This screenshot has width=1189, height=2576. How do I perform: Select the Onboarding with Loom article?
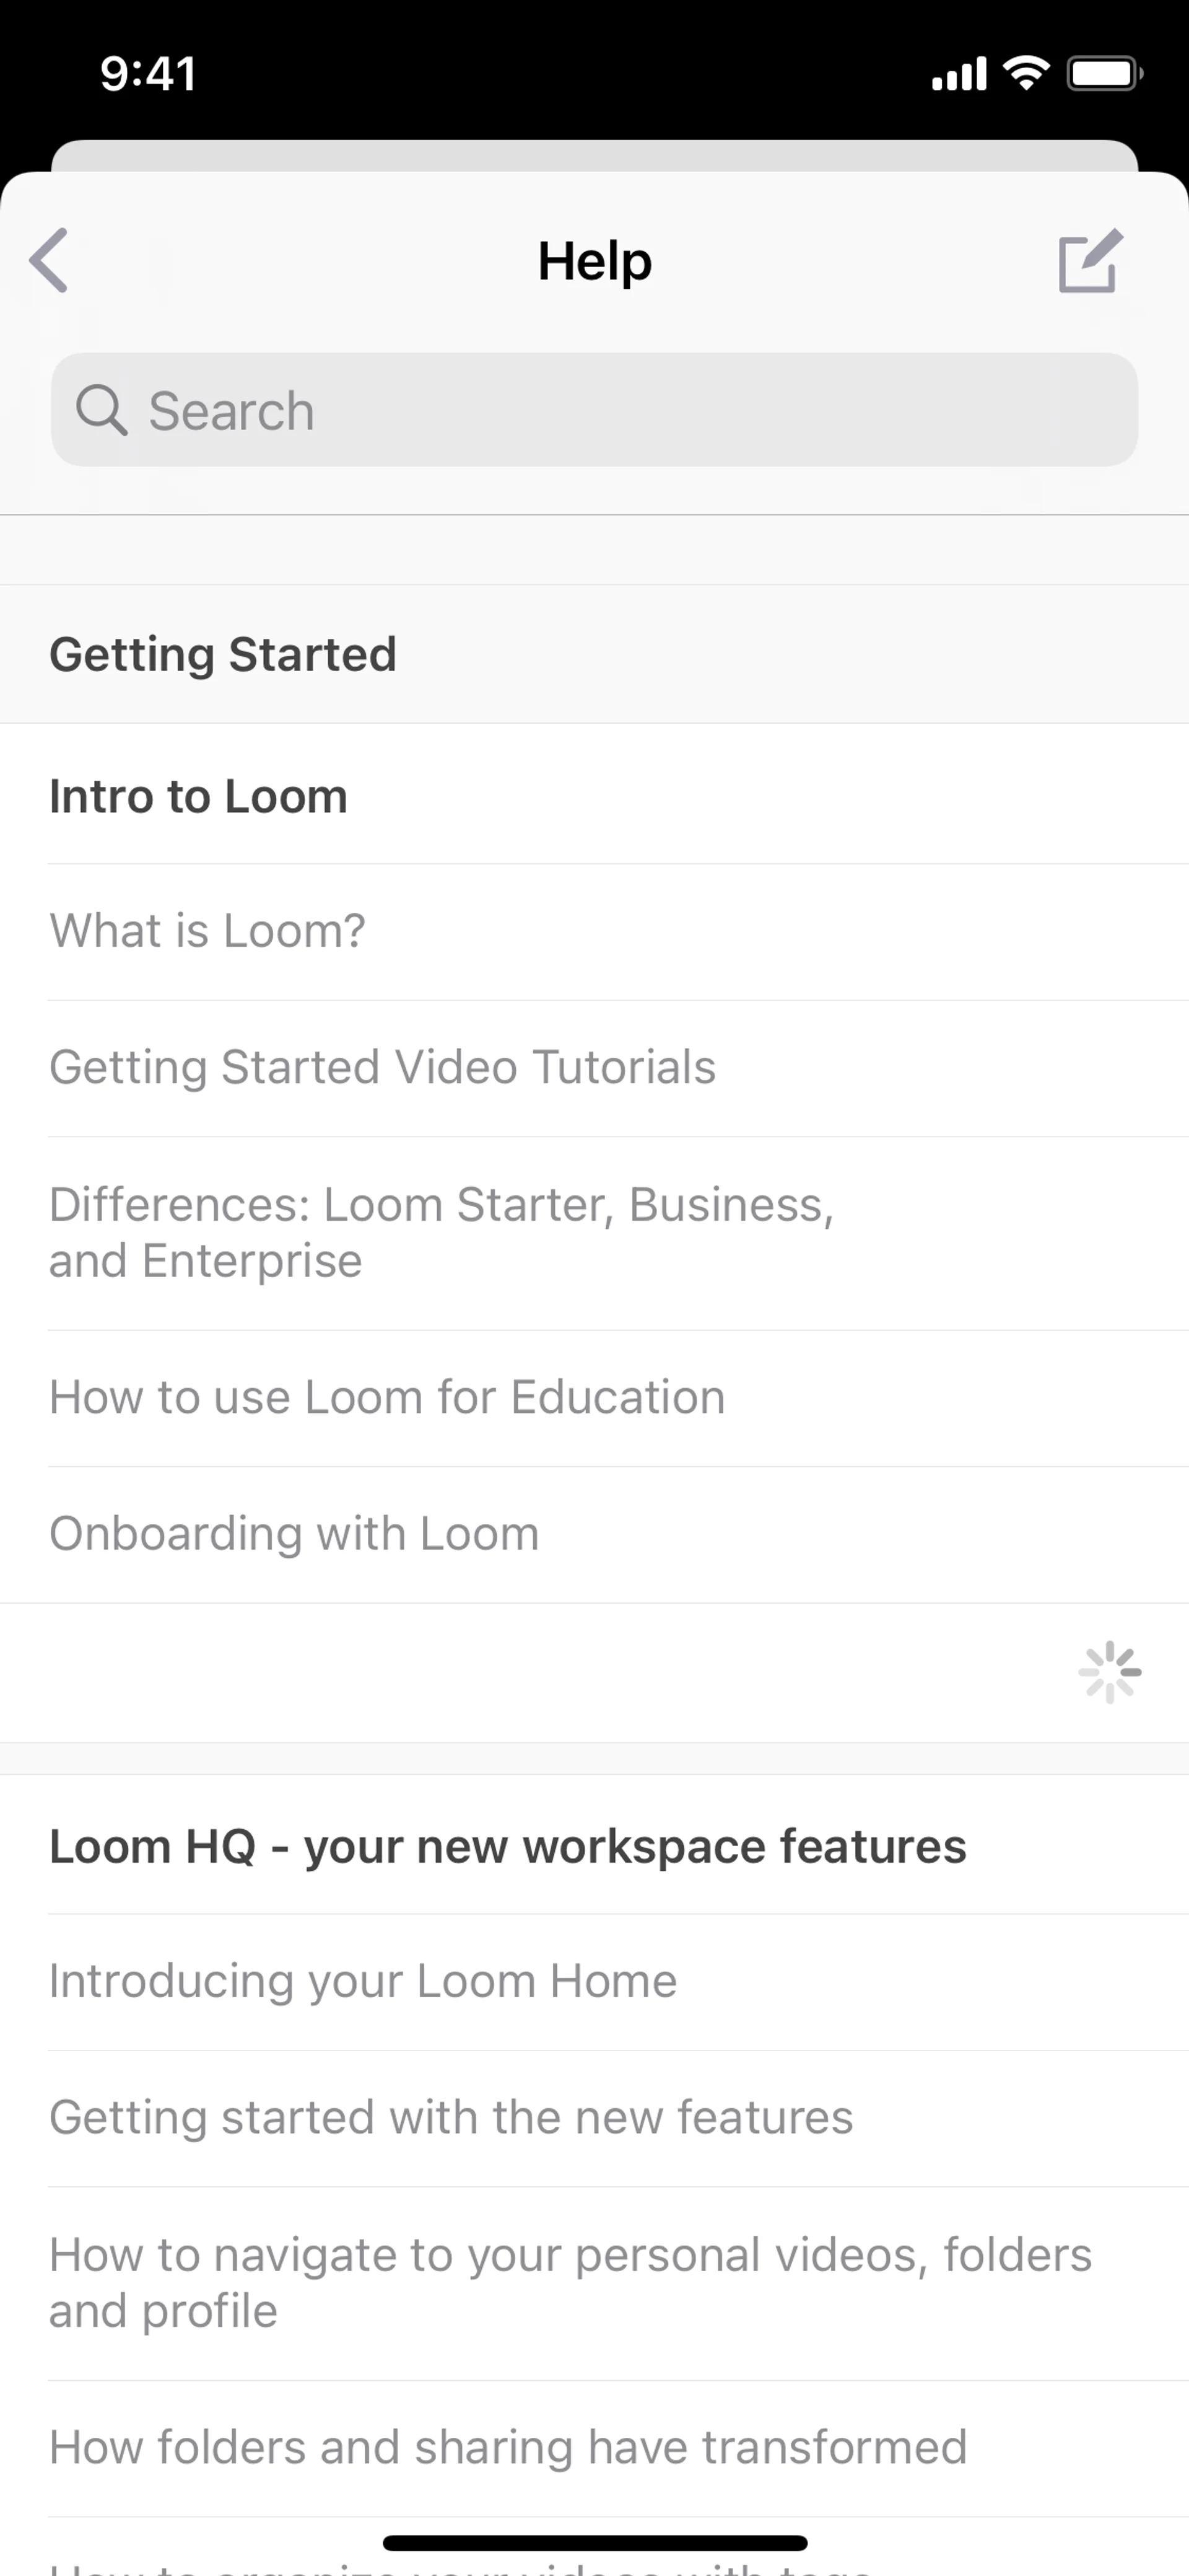coord(295,1534)
